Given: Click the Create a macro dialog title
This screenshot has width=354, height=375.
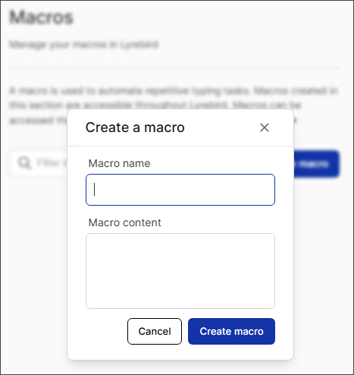Looking at the screenshot, I should pyautogui.click(x=135, y=128).
